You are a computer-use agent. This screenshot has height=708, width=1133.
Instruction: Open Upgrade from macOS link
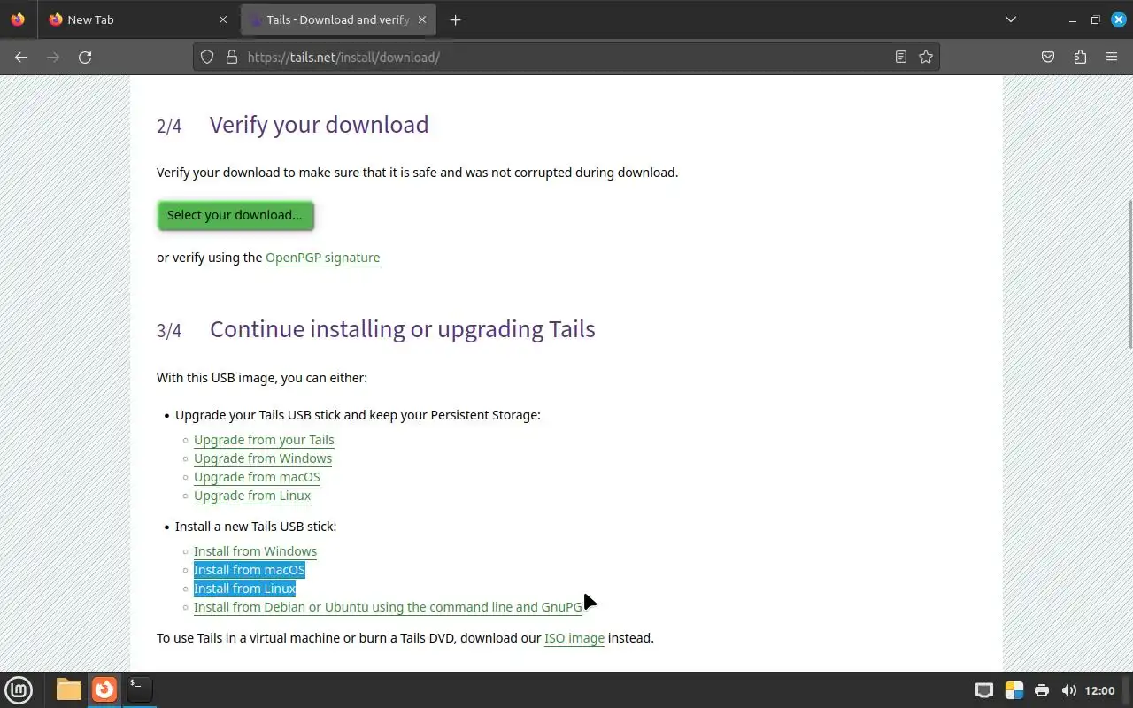tap(257, 477)
